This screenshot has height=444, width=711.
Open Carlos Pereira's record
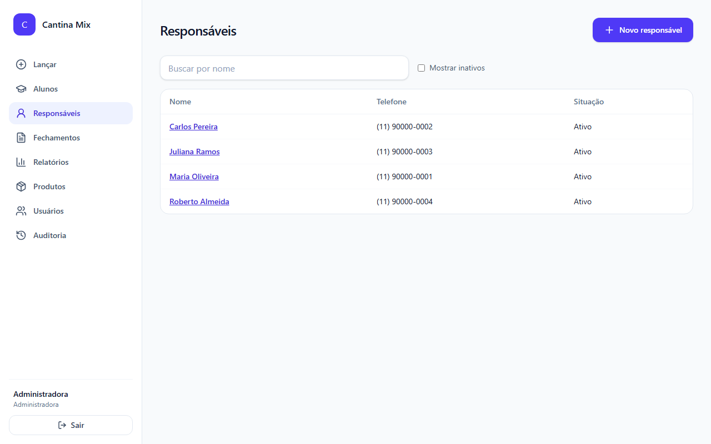coord(193,127)
